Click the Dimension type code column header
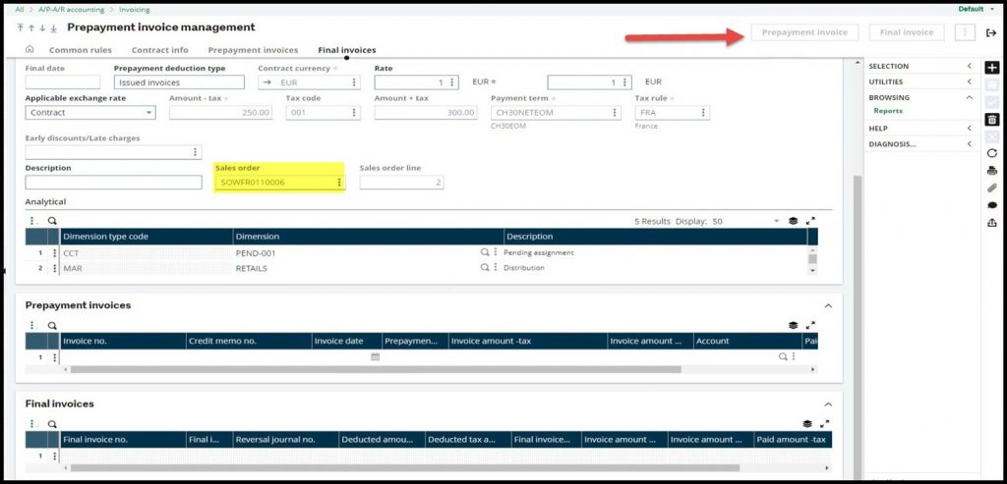Viewport: 1007px width, 484px height. tap(147, 236)
